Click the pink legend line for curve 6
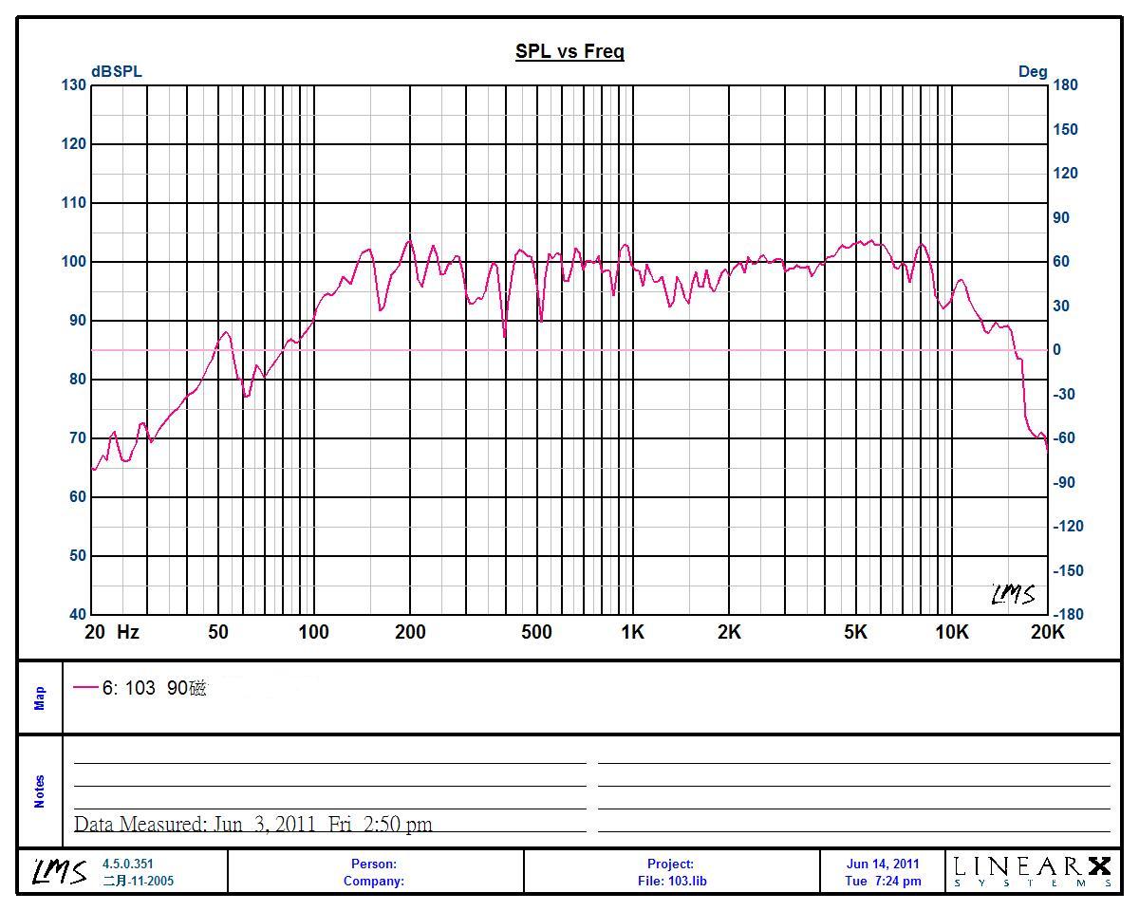Viewport: 1139px width, 911px height. pyautogui.click(x=85, y=688)
